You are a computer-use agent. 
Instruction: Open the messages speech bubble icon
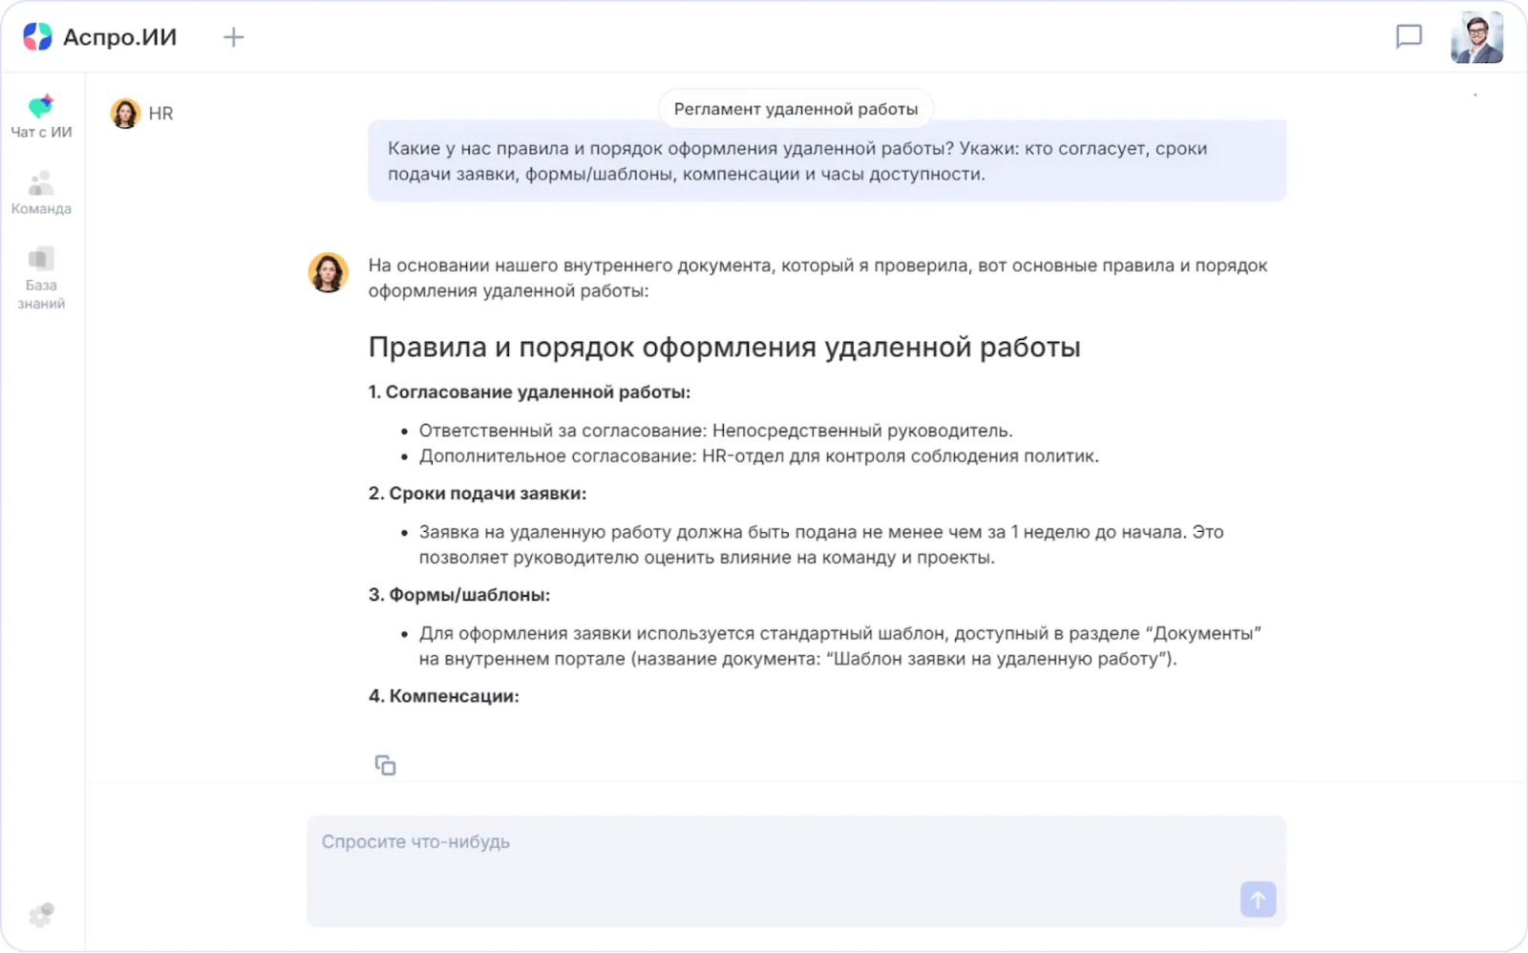pos(1409,37)
